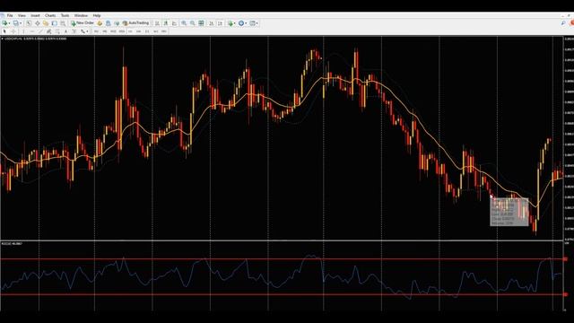The width and height of the screenshot is (574, 323).
Task: Select the text label tool
Action: pos(74,31)
